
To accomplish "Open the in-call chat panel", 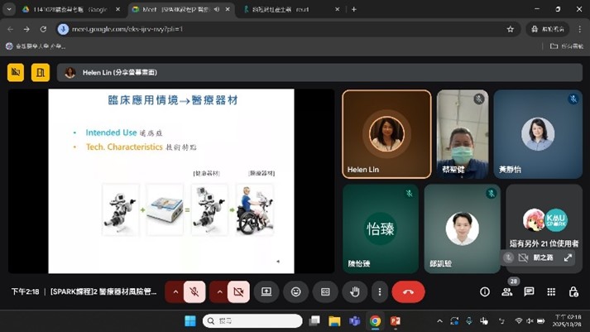I will click(x=529, y=291).
